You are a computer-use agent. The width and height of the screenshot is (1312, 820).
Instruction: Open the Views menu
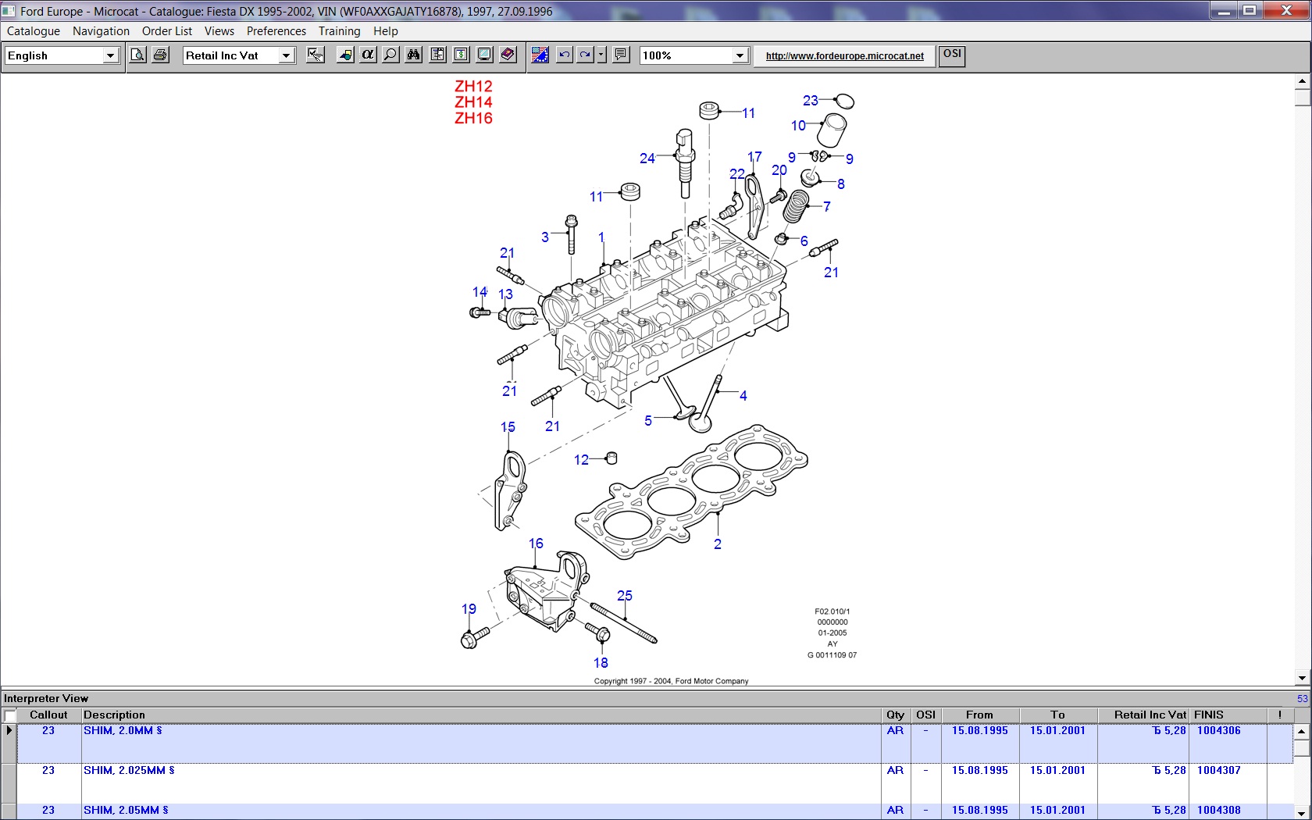[x=219, y=31]
